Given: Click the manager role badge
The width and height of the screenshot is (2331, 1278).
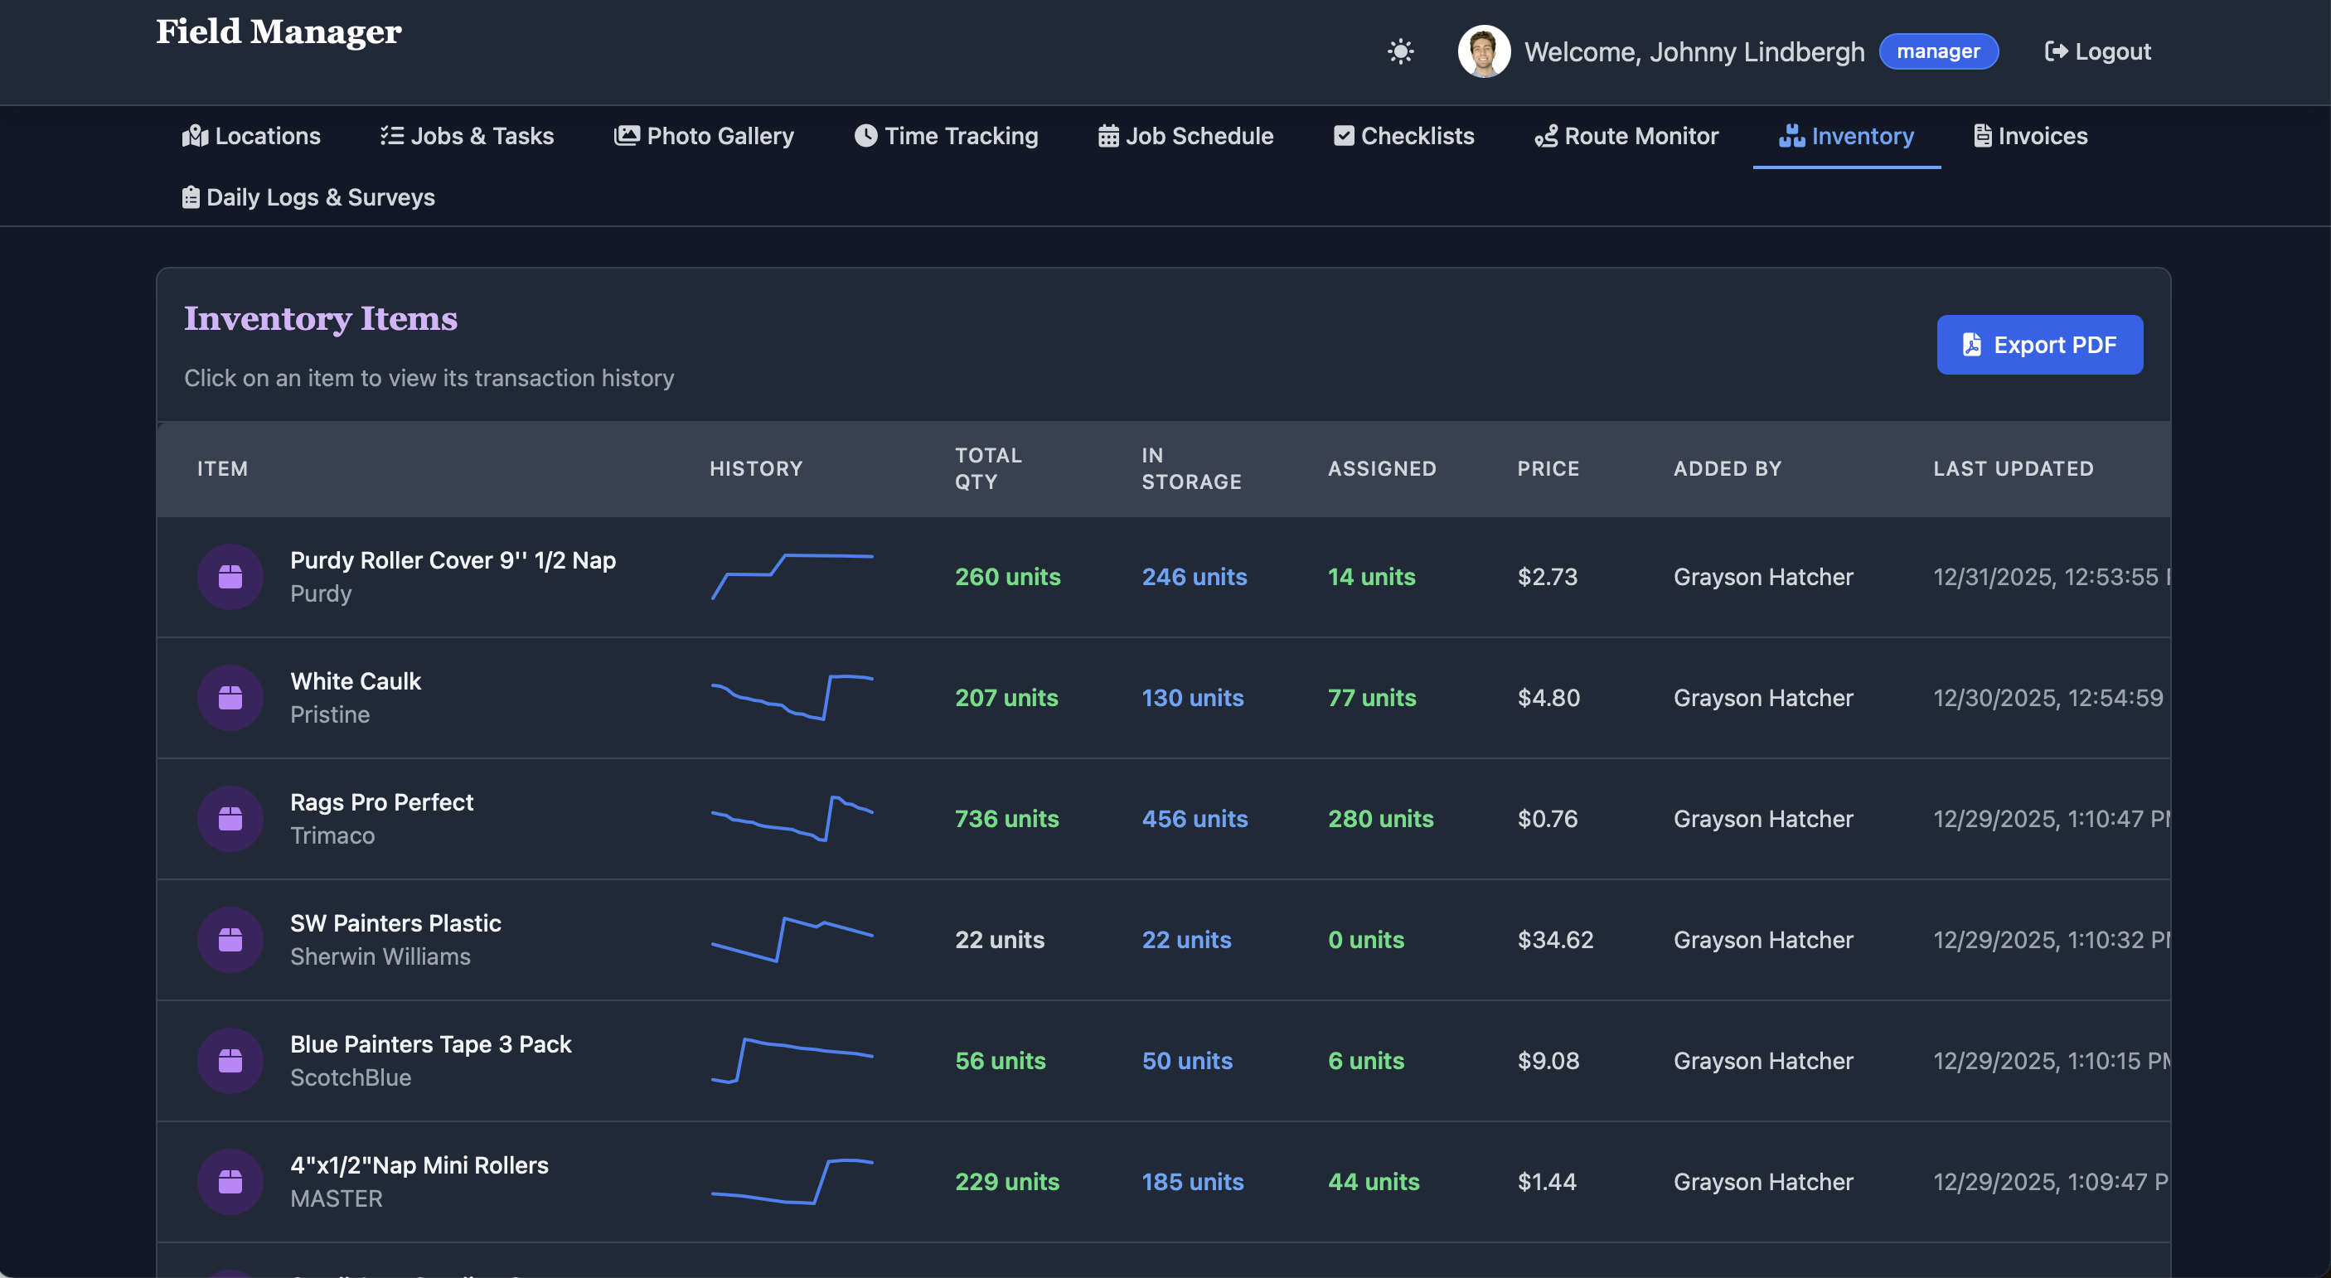Looking at the screenshot, I should 1937,51.
